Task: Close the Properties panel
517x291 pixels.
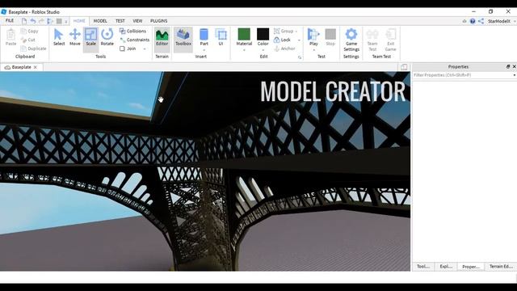Action: [514, 66]
